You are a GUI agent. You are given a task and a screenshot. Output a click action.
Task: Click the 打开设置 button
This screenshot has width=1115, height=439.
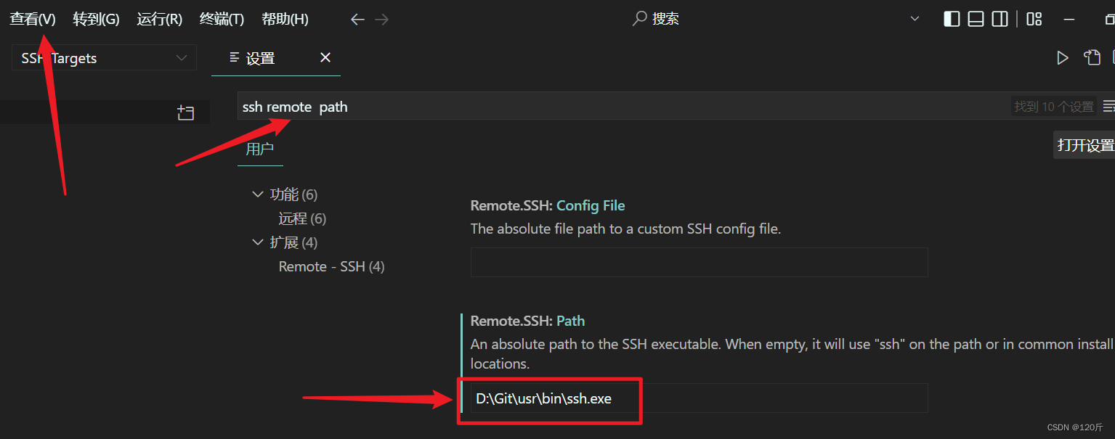1085,145
